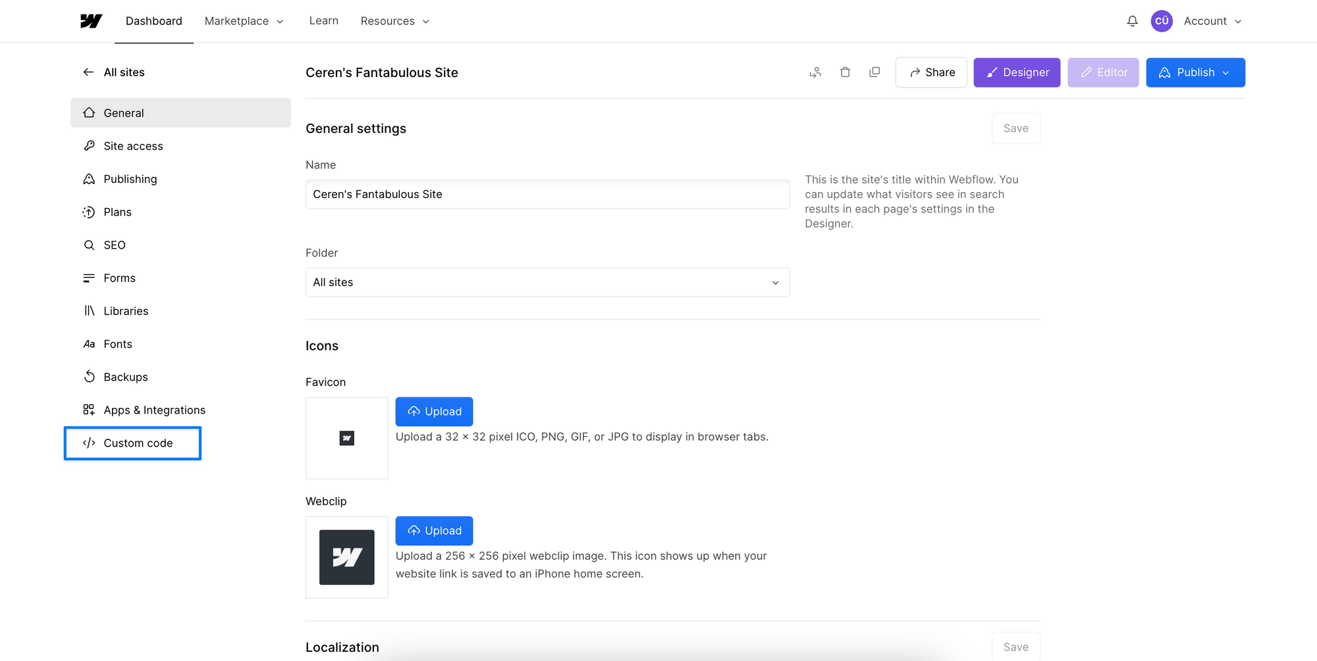Click the Plans icon in the sidebar
Viewport: 1317px width, 661px height.
pyautogui.click(x=89, y=212)
